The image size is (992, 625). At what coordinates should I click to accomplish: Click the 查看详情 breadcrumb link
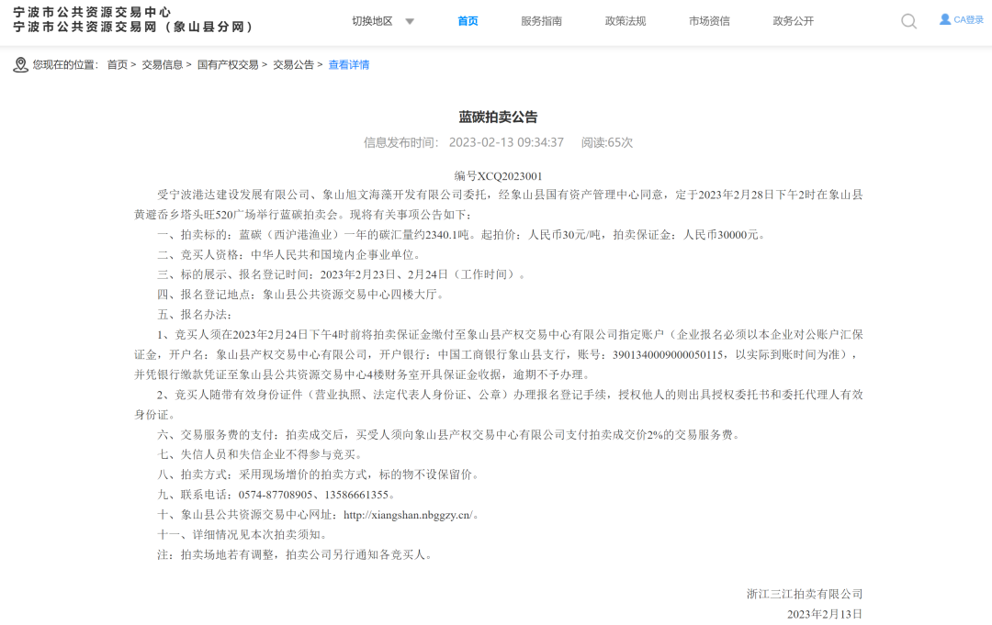click(349, 65)
